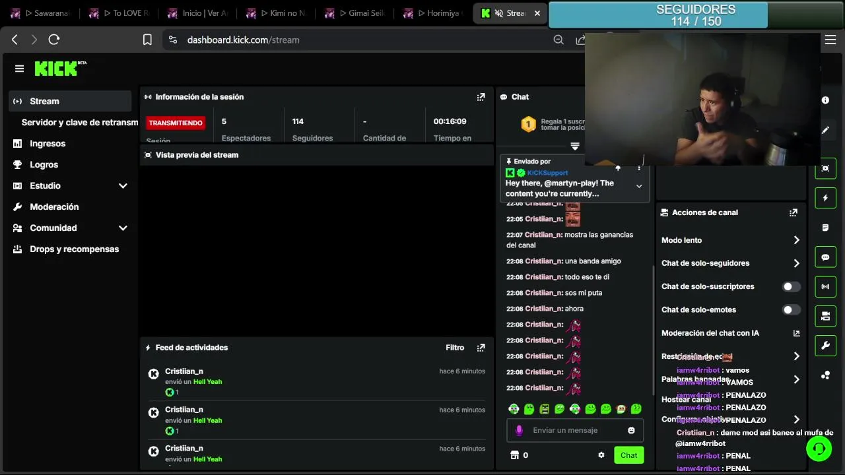This screenshot has width=845, height=475.
Task: Send message with Chat button
Action: [x=629, y=455]
